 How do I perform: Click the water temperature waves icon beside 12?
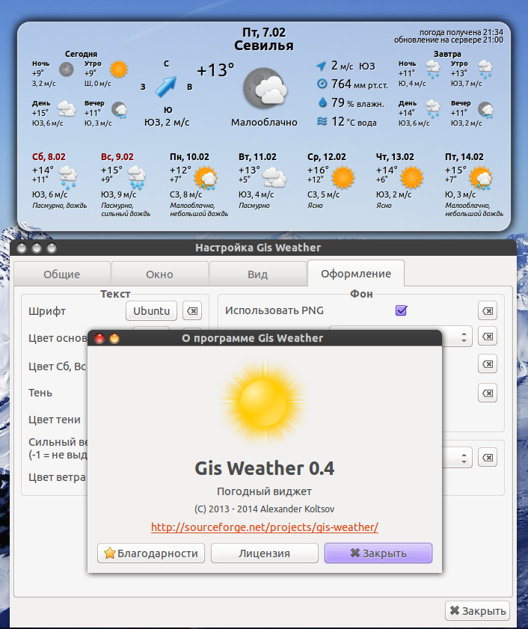pos(322,121)
